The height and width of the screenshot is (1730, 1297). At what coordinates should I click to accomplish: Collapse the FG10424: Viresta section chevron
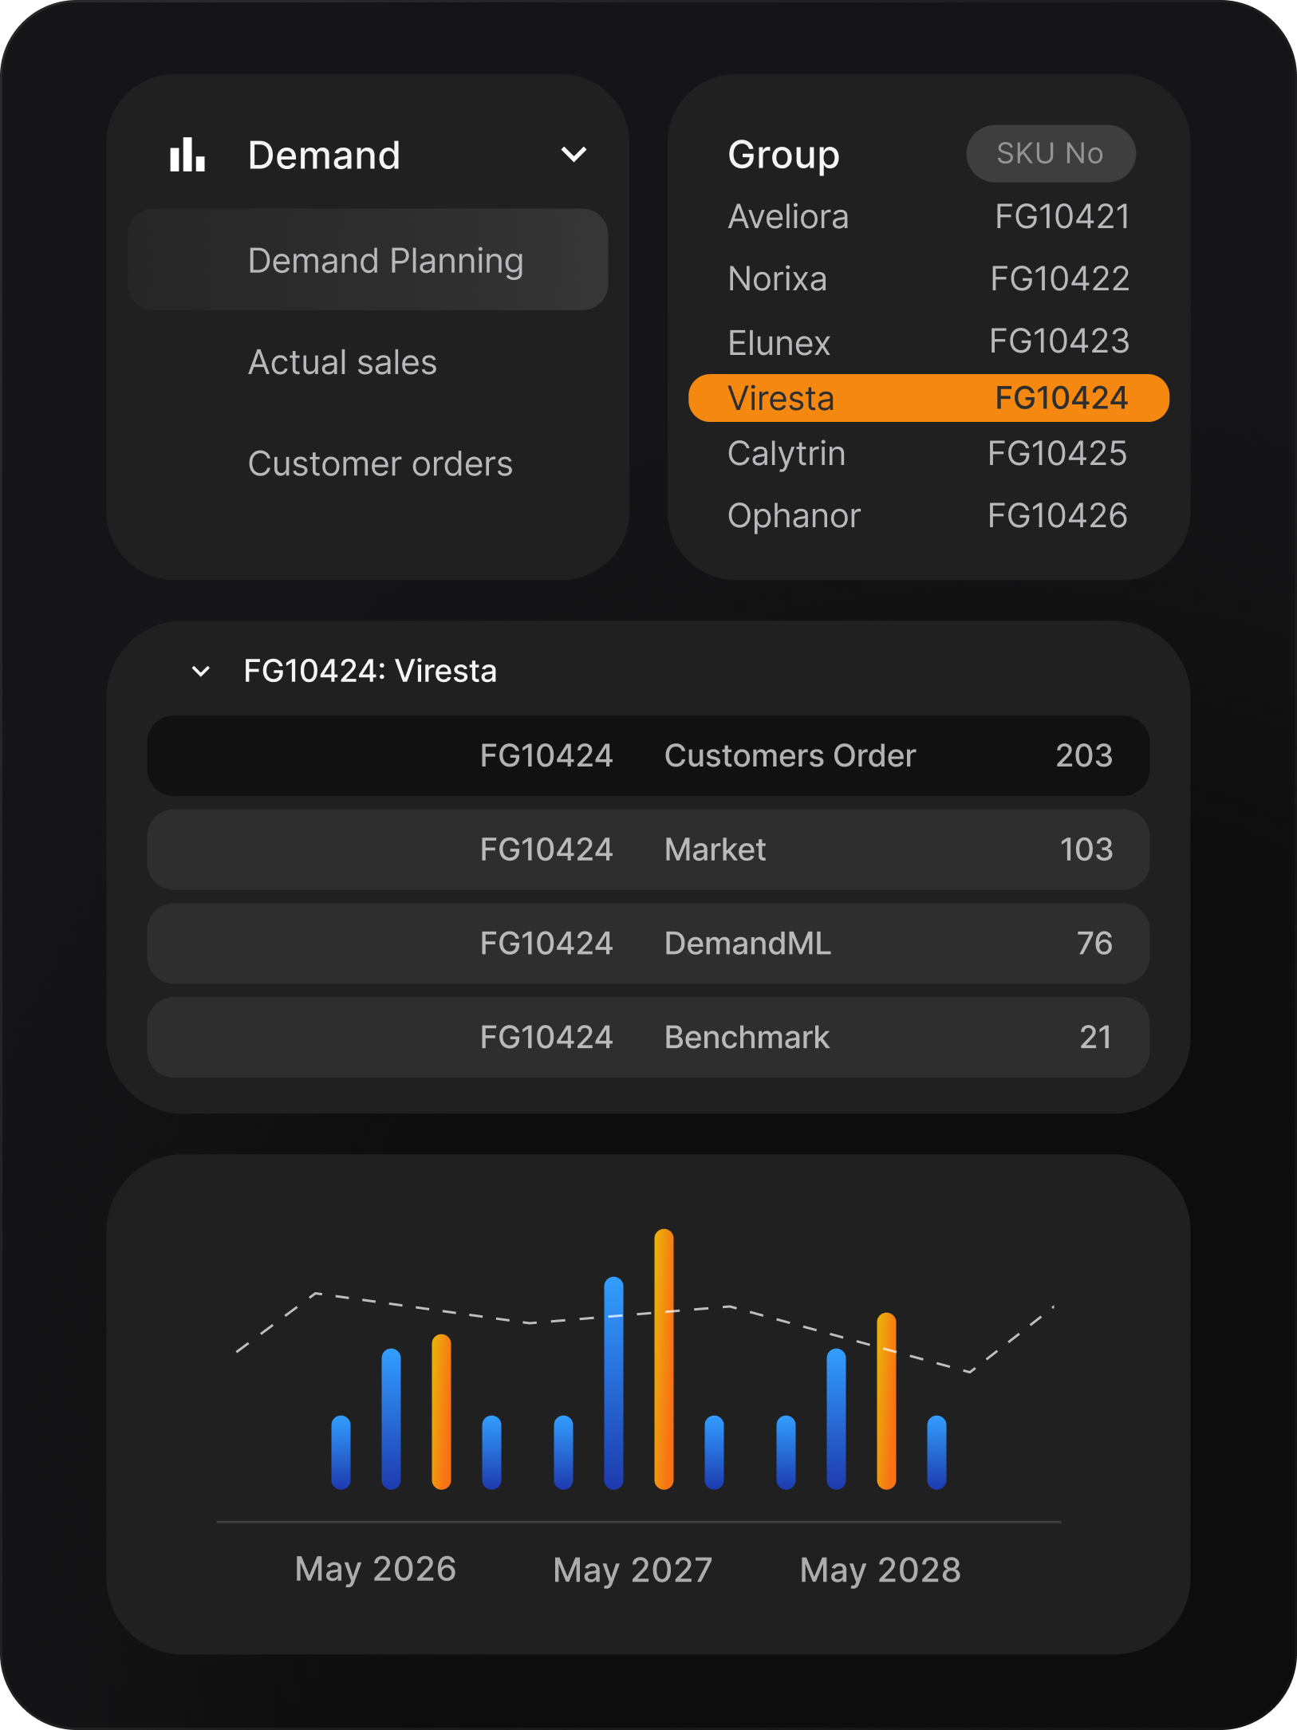[x=201, y=672]
